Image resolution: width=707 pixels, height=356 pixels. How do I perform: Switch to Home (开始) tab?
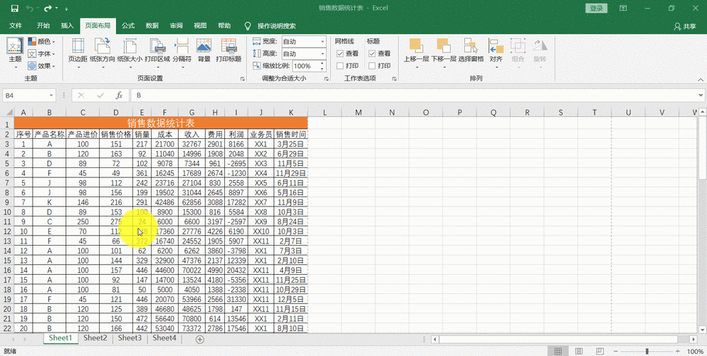(x=43, y=26)
